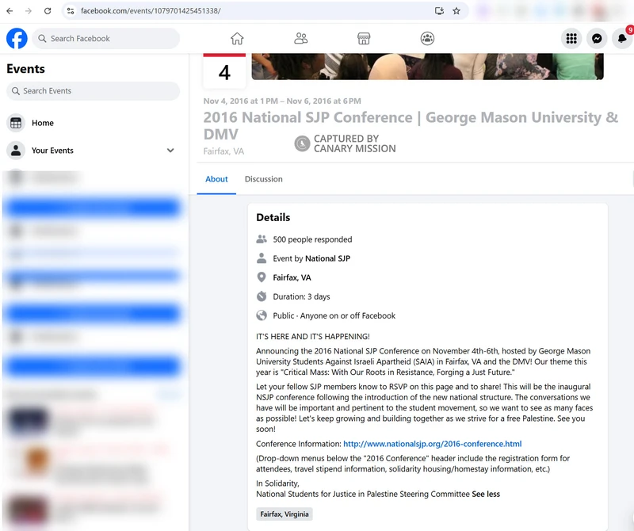Viewport: 634px width, 531px height.
Task: Click the event cover photo
Action: click(427, 67)
